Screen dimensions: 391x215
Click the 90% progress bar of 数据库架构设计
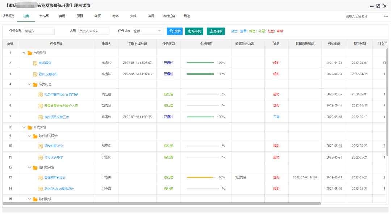coord(199,178)
